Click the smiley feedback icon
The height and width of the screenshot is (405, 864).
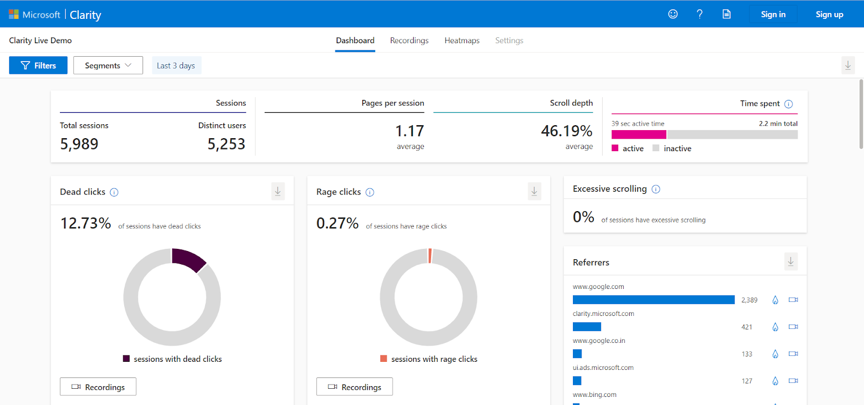click(673, 14)
